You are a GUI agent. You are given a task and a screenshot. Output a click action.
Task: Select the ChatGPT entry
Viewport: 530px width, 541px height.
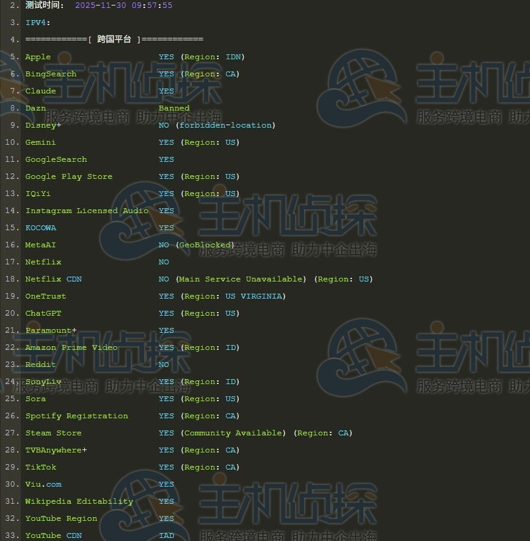(43, 313)
